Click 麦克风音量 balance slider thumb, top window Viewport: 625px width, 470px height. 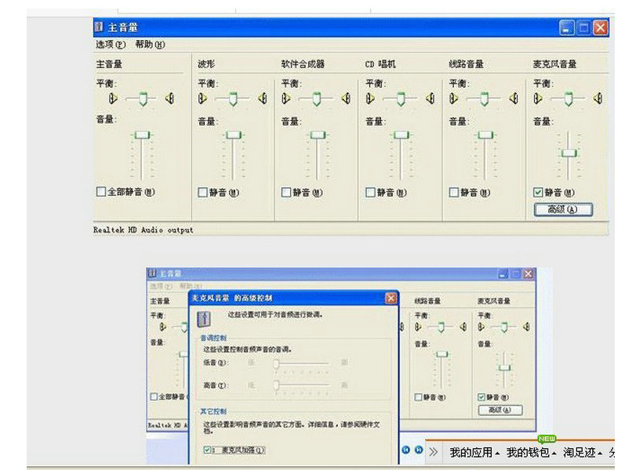coord(569,99)
